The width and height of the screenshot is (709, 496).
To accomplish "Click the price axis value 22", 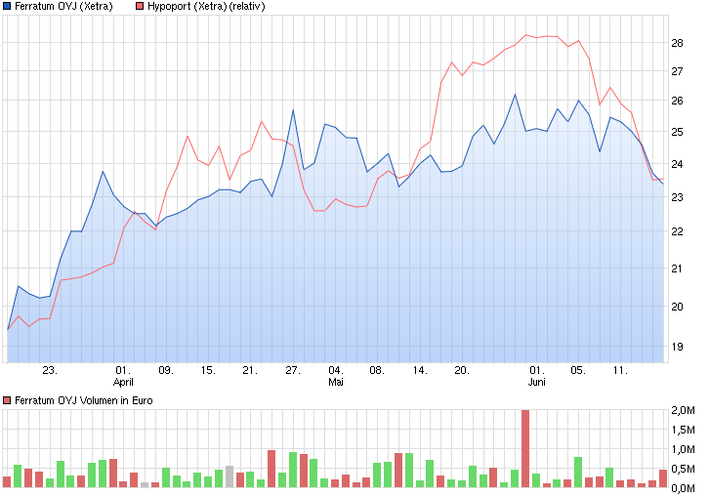I will click(x=677, y=231).
